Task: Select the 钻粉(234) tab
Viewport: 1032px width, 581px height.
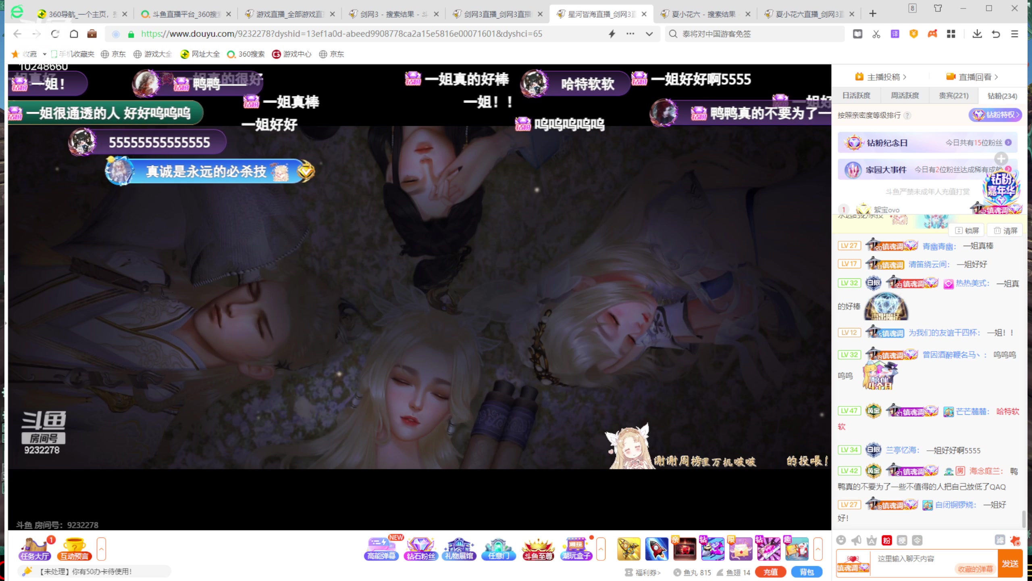Action: pyautogui.click(x=1002, y=96)
